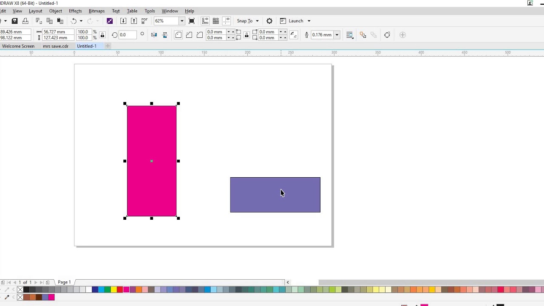Click the Relative corner scaling icon
The image size is (544, 306).
coord(294,35)
